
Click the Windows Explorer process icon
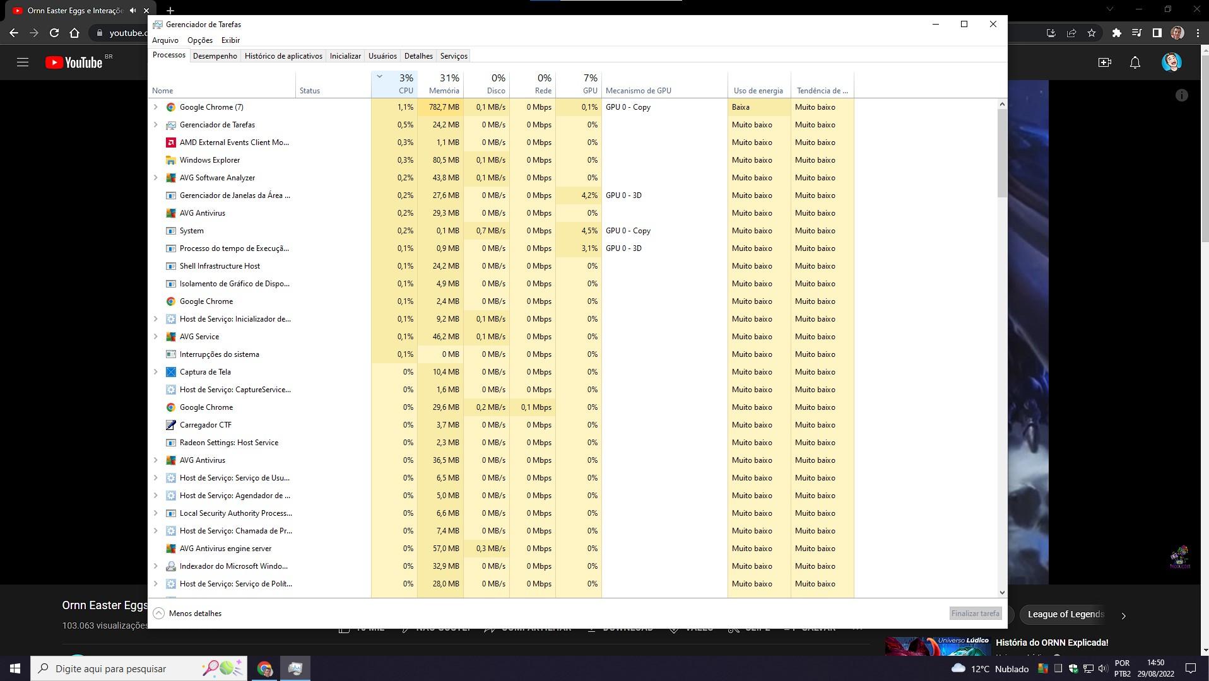(170, 160)
